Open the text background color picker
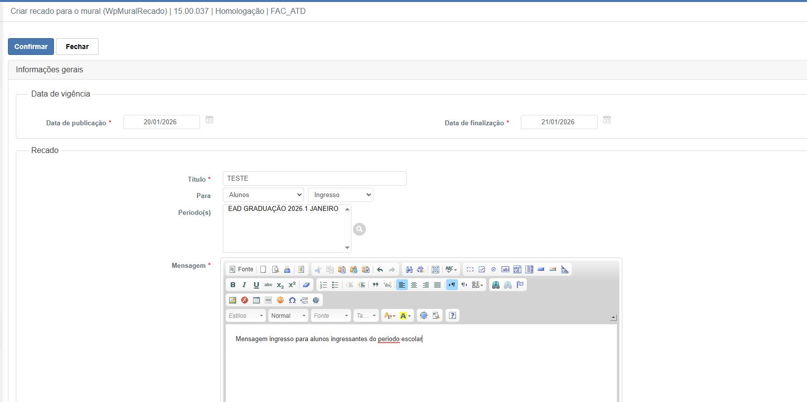 point(405,316)
